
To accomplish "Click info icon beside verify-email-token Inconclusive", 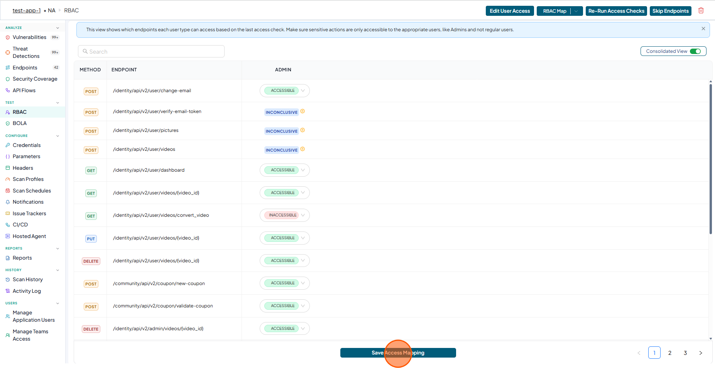I will tap(303, 111).
